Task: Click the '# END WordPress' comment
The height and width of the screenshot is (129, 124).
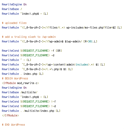Action: (13, 125)
